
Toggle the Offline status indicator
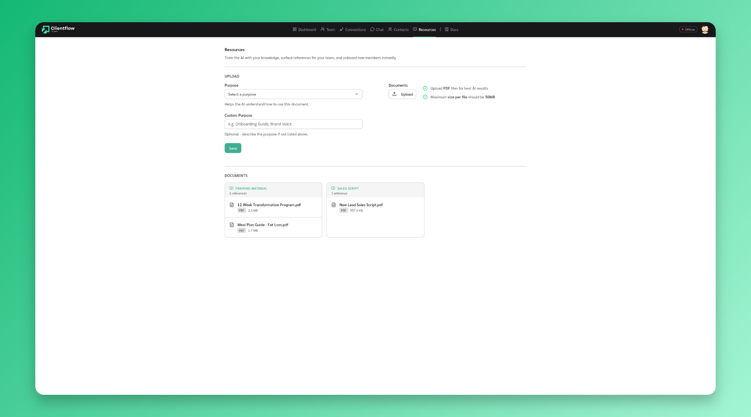coord(688,30)
